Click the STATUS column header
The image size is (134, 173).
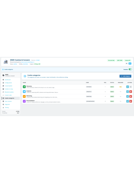(x=112, y=83)
